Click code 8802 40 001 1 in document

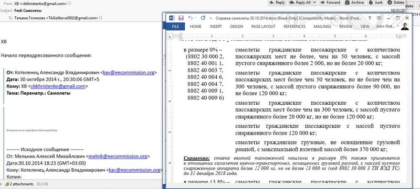pyautogui.click(x=205, y=63)
